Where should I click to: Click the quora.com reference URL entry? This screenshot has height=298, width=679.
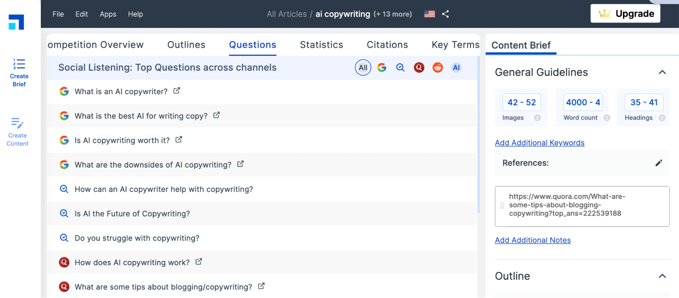tap(582, 206)
